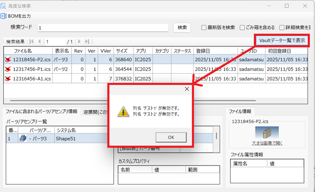Select file name 12317456-P1.ics

[32, 69]
